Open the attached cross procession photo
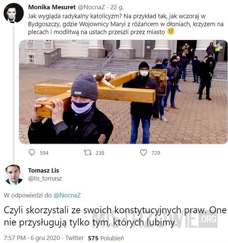This screenshot has height=243, width=228. [123, 92]
